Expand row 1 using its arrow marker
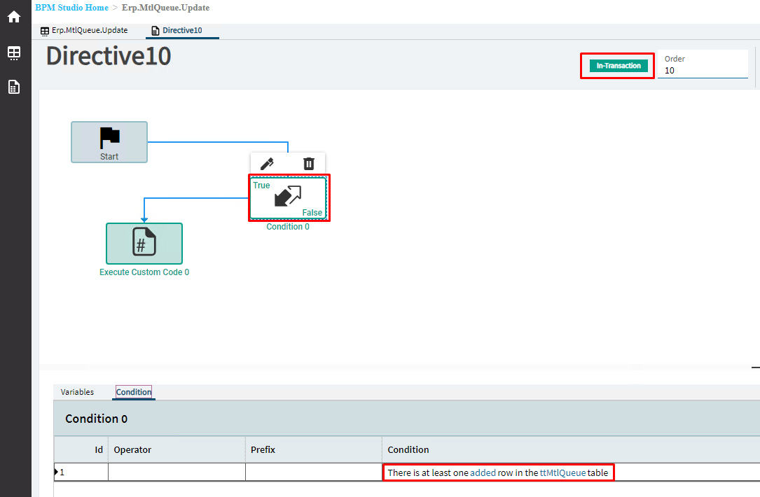Image resolution: width=760 pixels, height=497 pixels. 56,472
